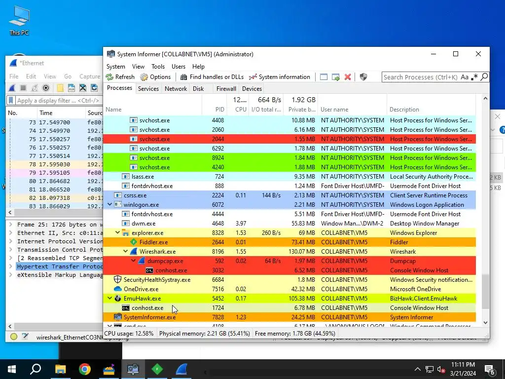This screenshot has height=379, width=505.
Task: Toggle the Aa case-sensitive search option
Action: click(x=465, y=77)
